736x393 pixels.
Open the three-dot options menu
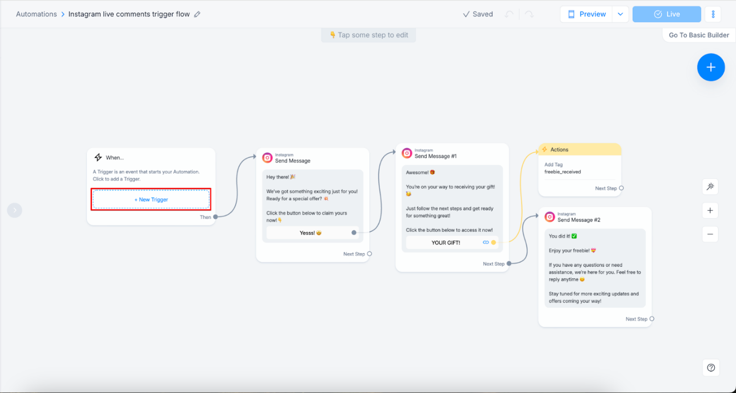pyautogui.click(x=713, y=14)
